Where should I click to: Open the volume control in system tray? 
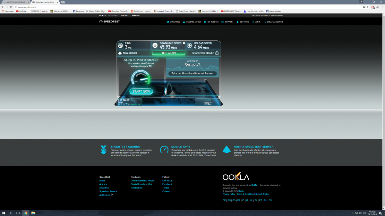tap(360, 213)
